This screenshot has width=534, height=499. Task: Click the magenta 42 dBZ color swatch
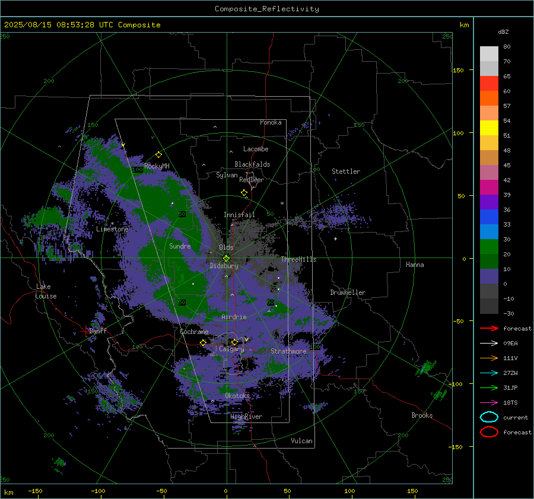click(x=489, y=187)
